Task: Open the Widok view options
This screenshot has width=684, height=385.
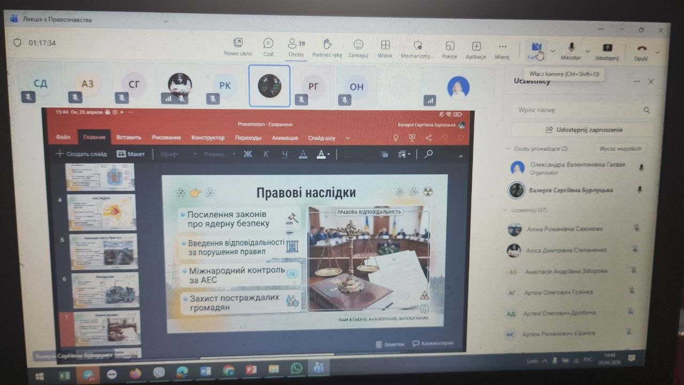Action: tap(385, 49)
